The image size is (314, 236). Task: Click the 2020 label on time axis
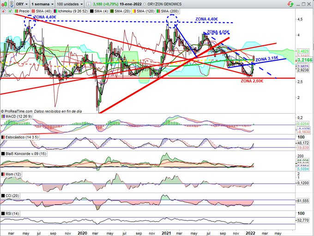(x=82, y=233)
